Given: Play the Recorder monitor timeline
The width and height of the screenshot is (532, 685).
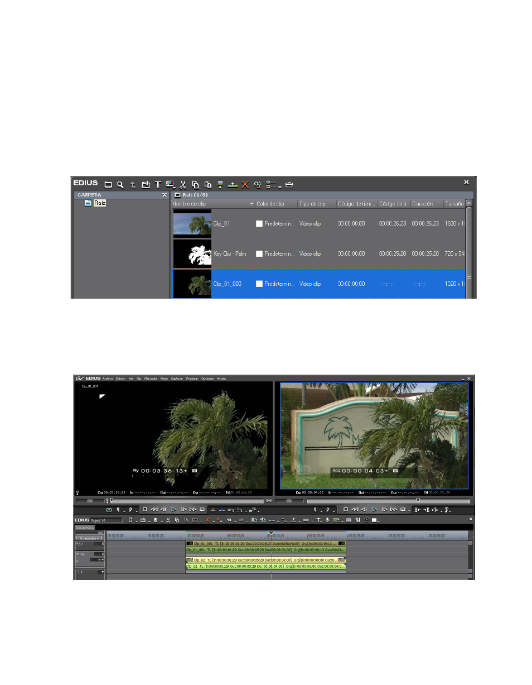Looking at the screenshot, I should coord(375,510).
